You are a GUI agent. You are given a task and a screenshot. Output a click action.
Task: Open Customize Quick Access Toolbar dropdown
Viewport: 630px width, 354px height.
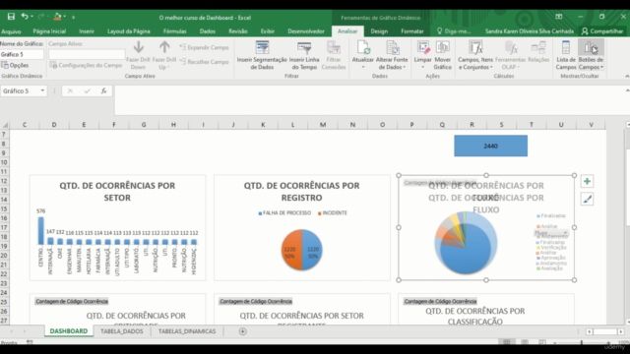(x=74, y=18)
